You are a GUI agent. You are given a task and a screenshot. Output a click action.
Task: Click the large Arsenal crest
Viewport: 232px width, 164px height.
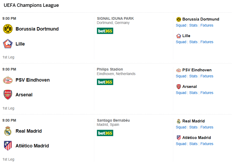tap(8, 95)
